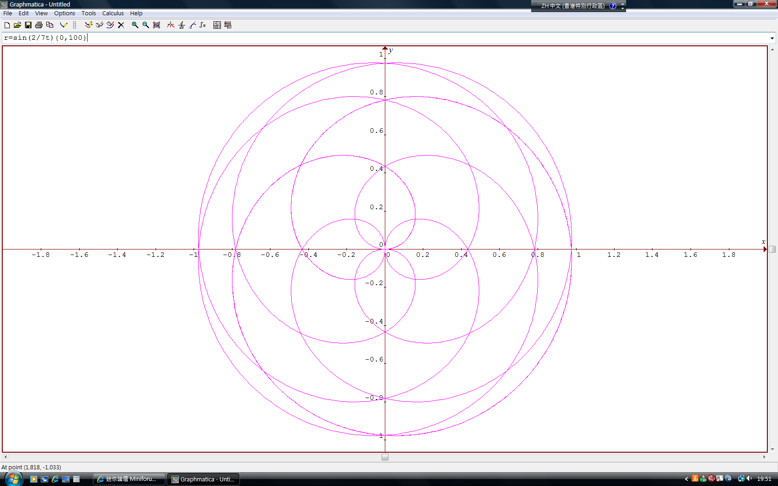
Task: Expand hidden system tray icons arrow
Action: tap(686, 479)
